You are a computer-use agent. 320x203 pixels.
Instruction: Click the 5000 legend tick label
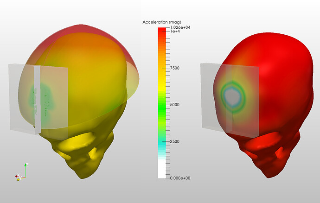coord(175,105)
